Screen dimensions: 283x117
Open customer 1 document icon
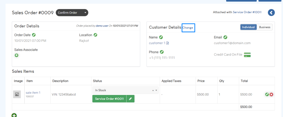click(167, 43)
